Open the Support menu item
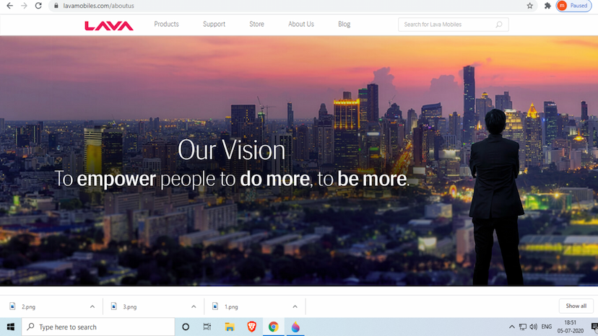Viewport: 598px width, 336px height. coord(214,25)
